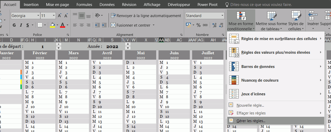Click the percent style icon
Screen dimensions: 331x132
point(199,25)
